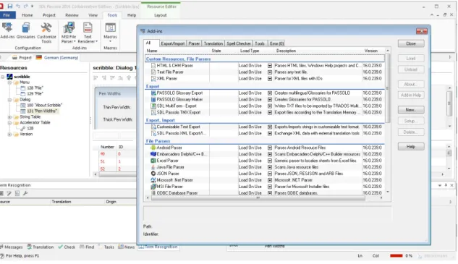Open load type dropdown for JSON Parser row
Viewport: 458px width, 264px height.
[x=270, y=174]
